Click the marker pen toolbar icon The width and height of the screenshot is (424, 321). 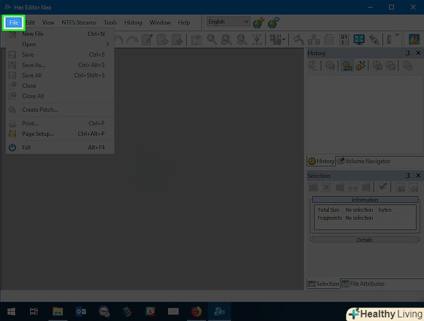click(374, 40)
